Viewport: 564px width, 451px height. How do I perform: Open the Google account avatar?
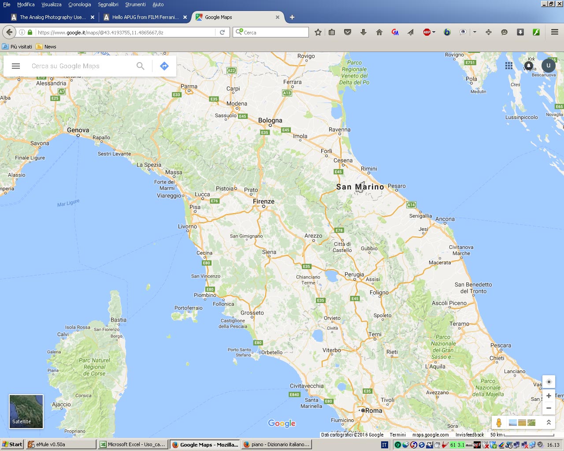549,66
